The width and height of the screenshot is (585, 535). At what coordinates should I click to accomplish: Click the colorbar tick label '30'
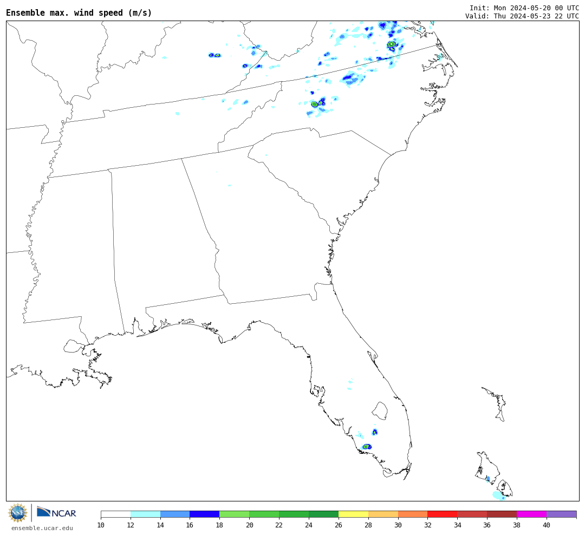point(398,525)
